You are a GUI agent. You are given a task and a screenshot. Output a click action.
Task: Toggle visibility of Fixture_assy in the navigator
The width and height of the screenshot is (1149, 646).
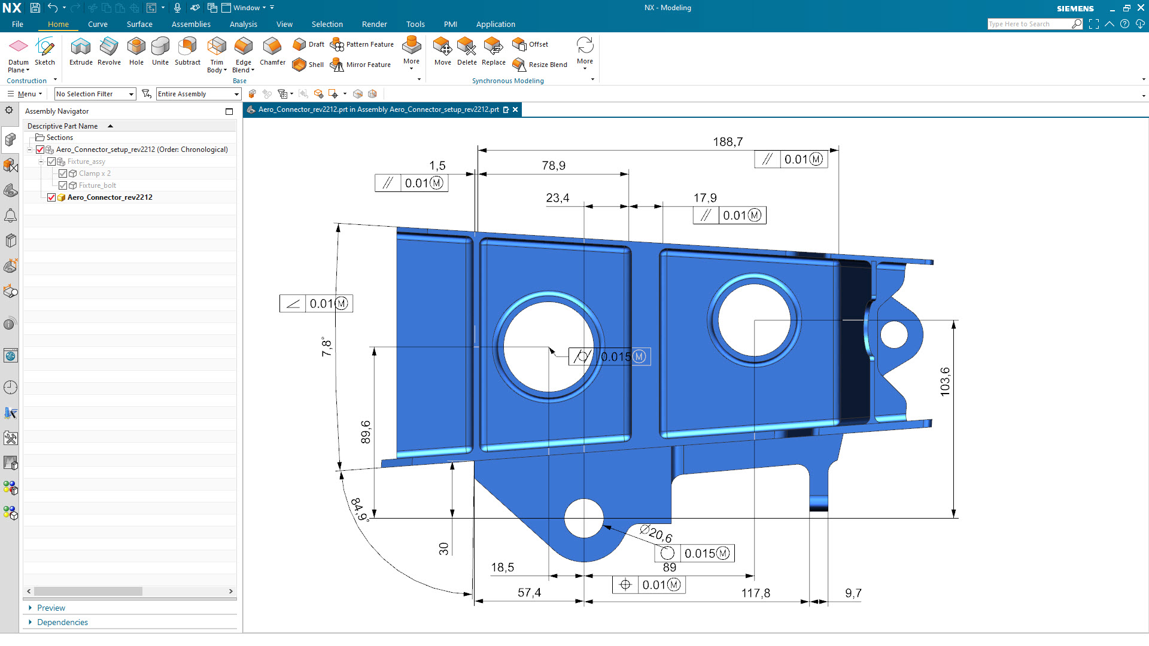(51, 161)
